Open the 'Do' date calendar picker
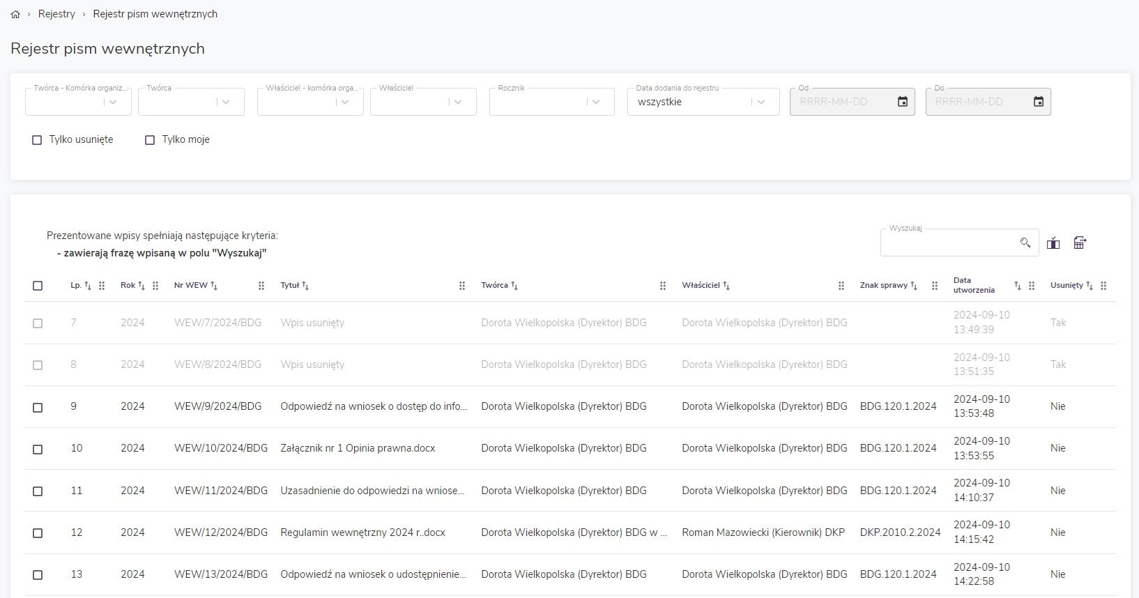1139x598 pixels. click(1038, 102)
